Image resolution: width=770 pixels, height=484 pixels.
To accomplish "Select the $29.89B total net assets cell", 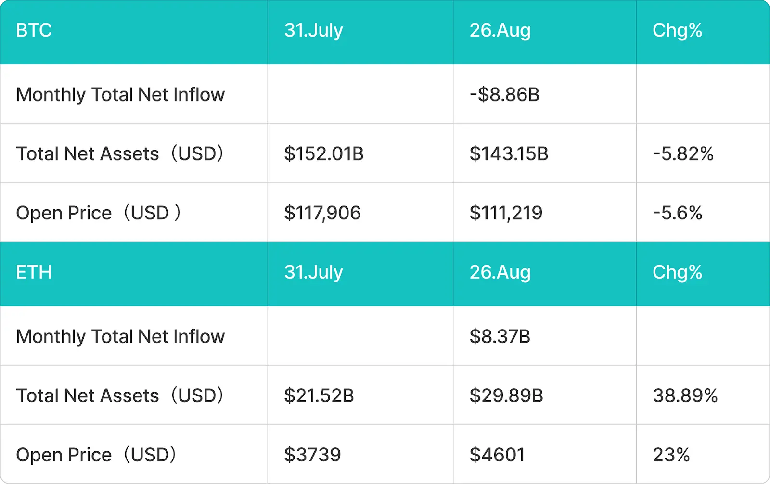I will click(x=545, y=395).
